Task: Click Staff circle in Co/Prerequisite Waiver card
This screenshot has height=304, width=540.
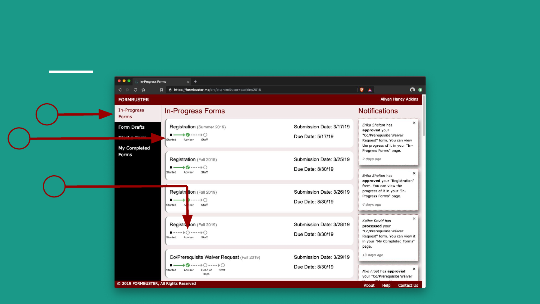Action: pyautogui.click(x=223, y=265)
